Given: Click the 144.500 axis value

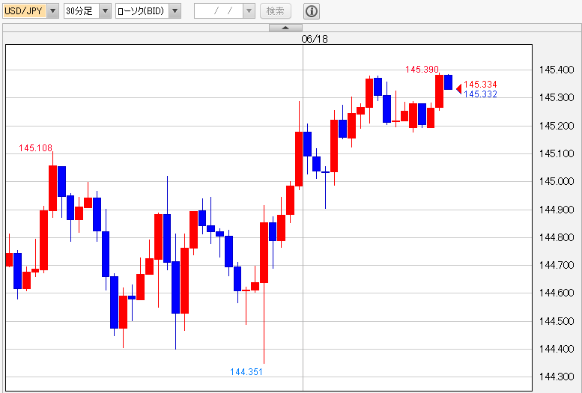Looking at the screenshot, I should pyautogui.click(x=557, y=321).
